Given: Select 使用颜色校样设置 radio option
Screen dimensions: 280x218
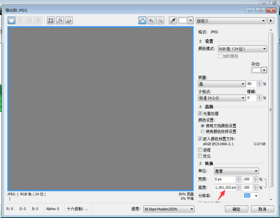Looking at the screenshot, I should (203, 132).
